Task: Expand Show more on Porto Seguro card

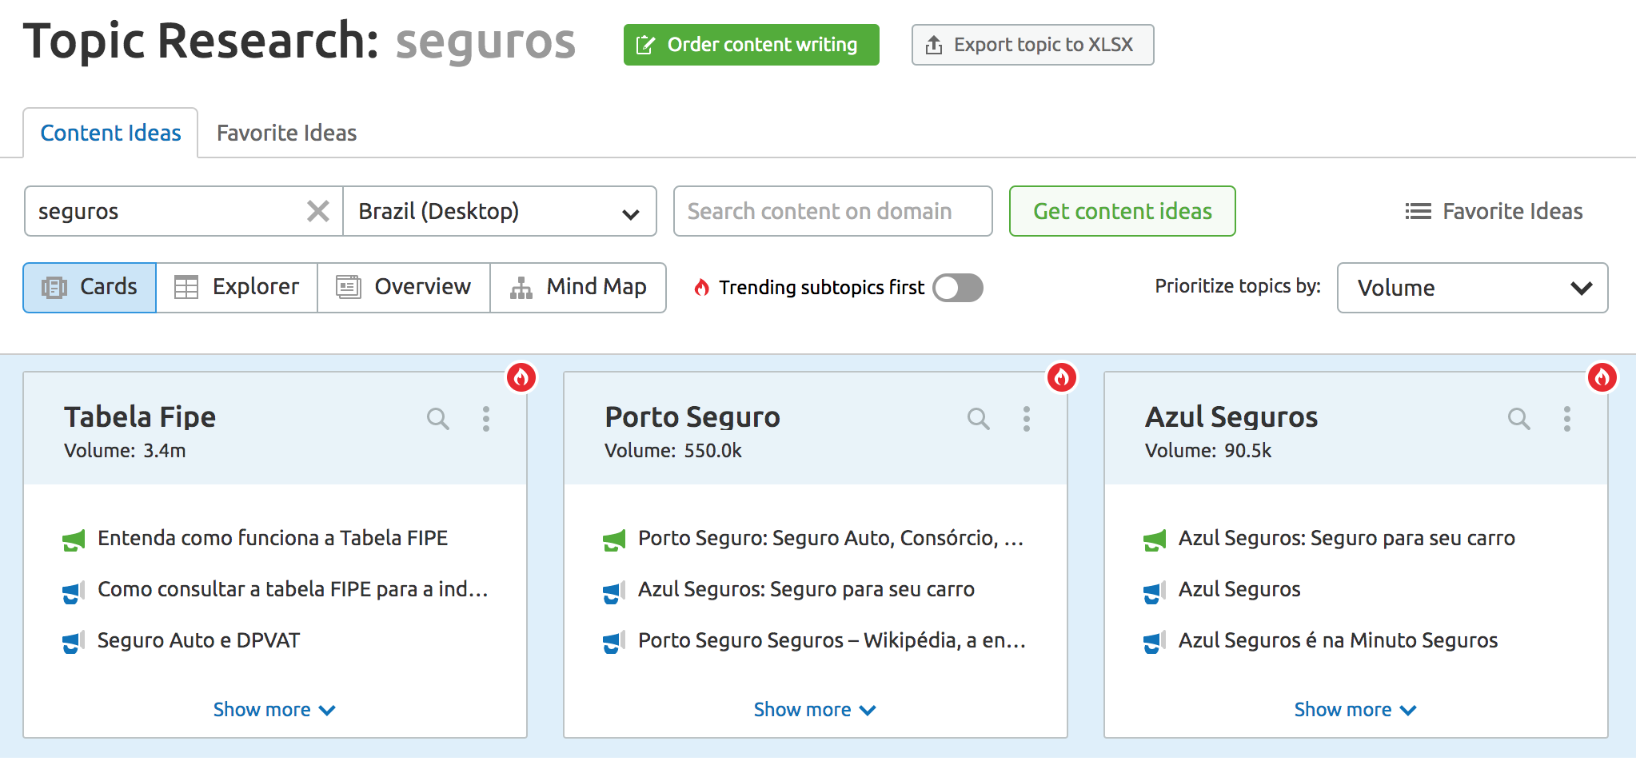Action: (x=815, y=709)
